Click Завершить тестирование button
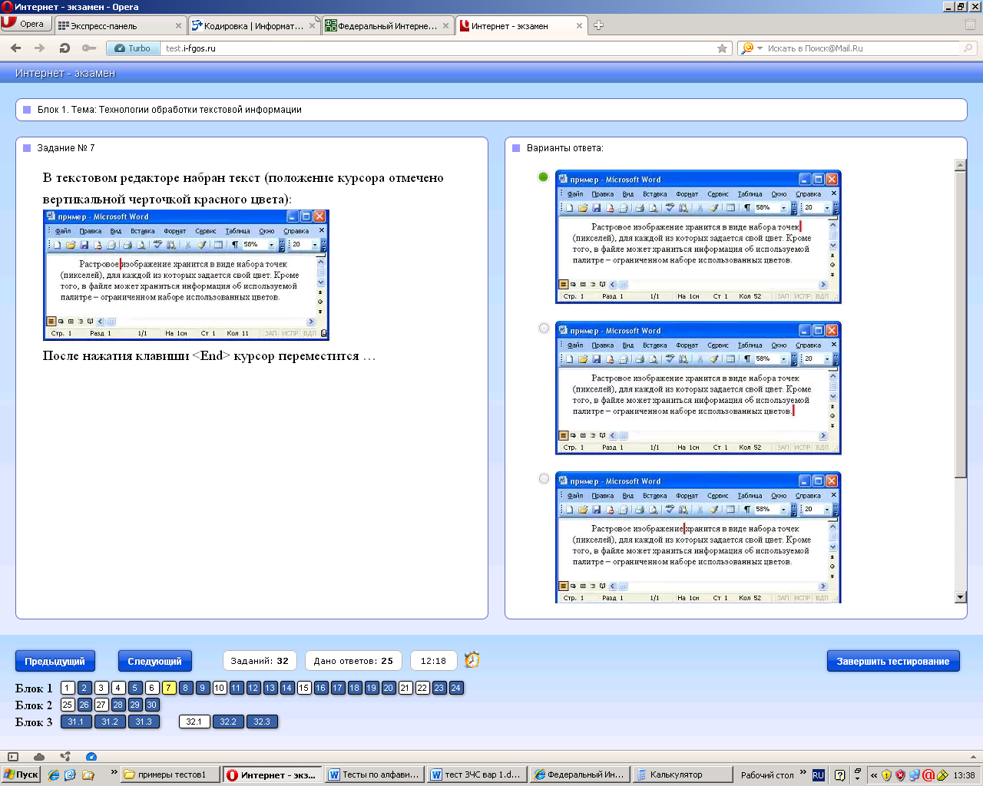This screenshot has width=983, height=786. (x=893, y=661)
